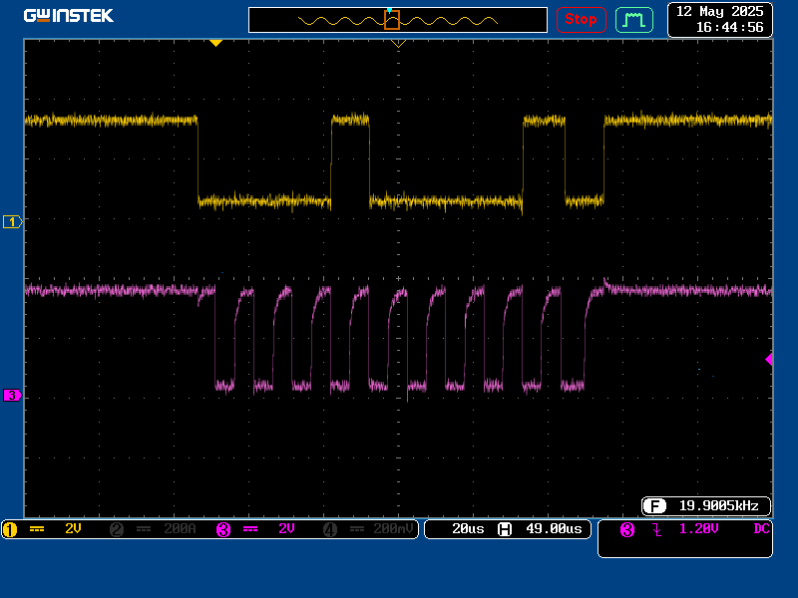Click the channel 3 DC coupling symbol

pos(250,529)
